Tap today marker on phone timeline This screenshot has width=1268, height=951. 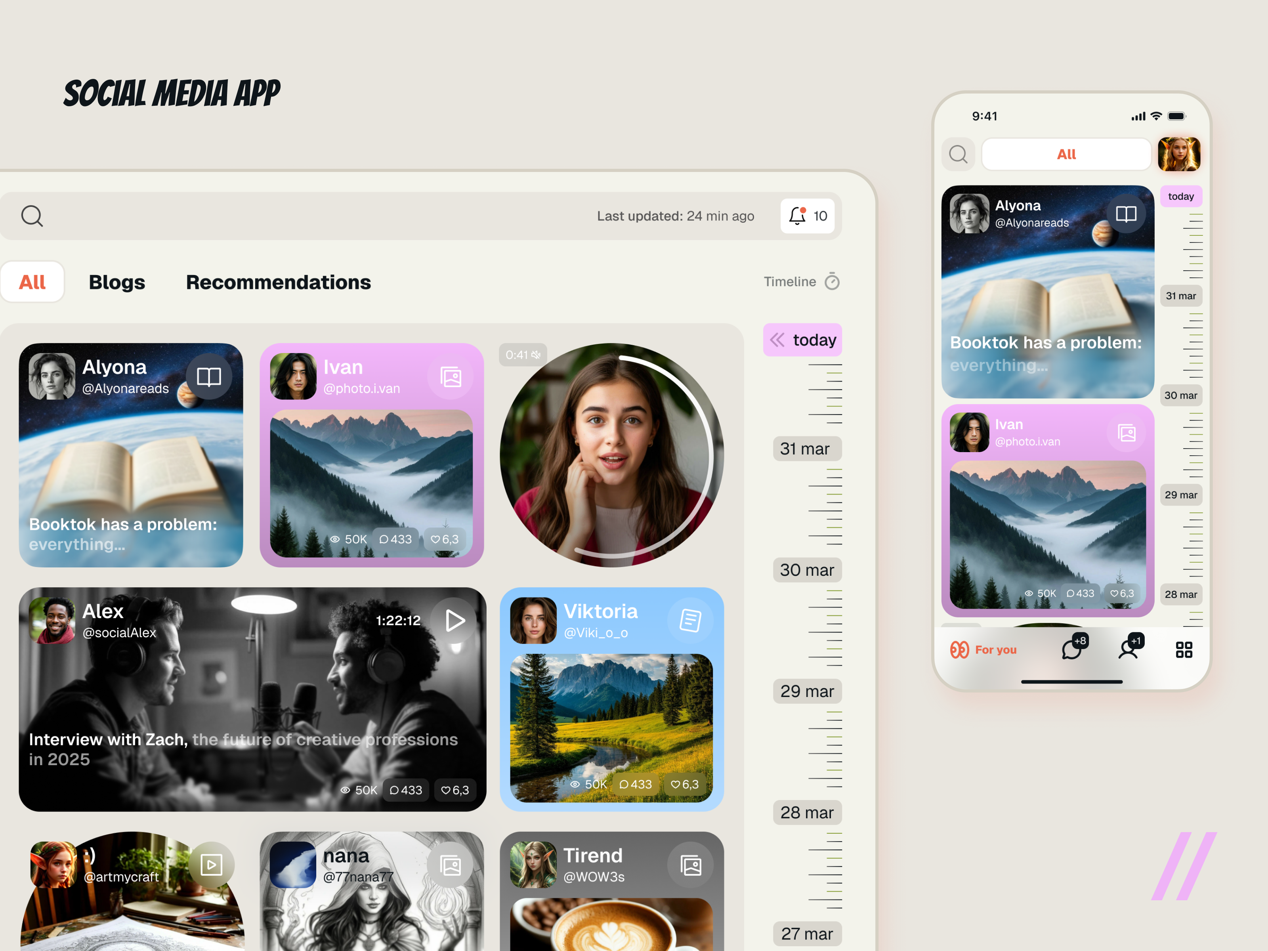pos(1181,196)
